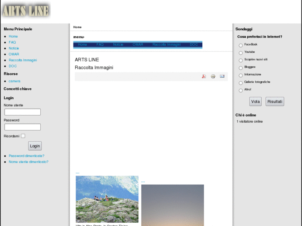Click the Password dimenticata? link
The width and height of the screenshot is (302, 226).
(27, 156)
